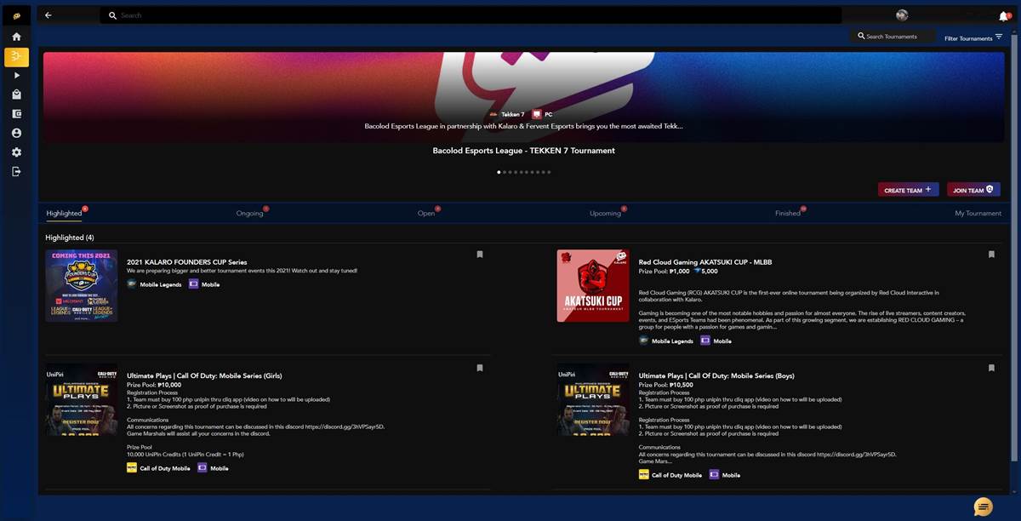
Task: Click the Create Team button
Action: pos(909,190)
